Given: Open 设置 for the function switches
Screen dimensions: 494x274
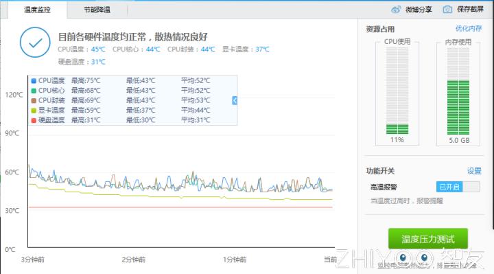Looking at the screenshot, I should pyautogui.click(x=474, y=171).
